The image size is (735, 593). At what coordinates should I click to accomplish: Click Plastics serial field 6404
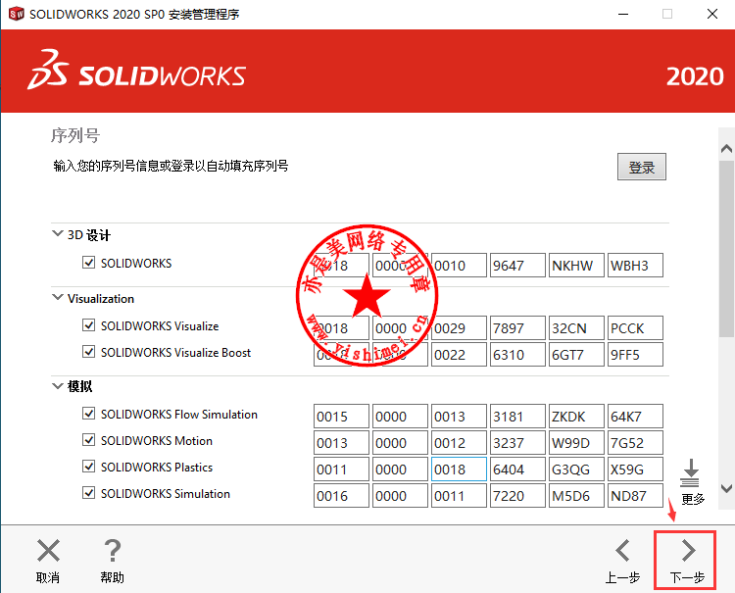[518, 469]
